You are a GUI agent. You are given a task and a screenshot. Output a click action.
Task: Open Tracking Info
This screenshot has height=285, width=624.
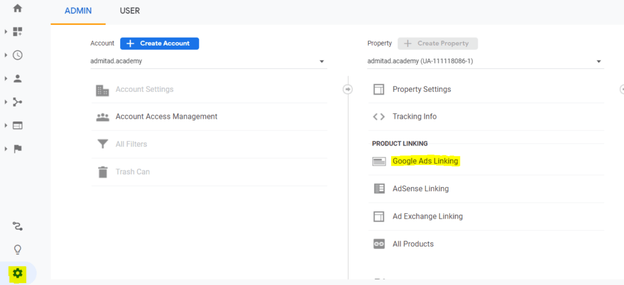pos(414,117)
